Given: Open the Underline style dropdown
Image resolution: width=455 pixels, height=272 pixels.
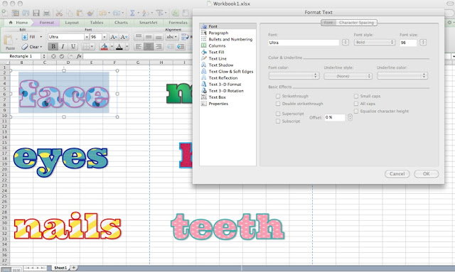Looking at the screenshot, I should [x=348, y=76].
